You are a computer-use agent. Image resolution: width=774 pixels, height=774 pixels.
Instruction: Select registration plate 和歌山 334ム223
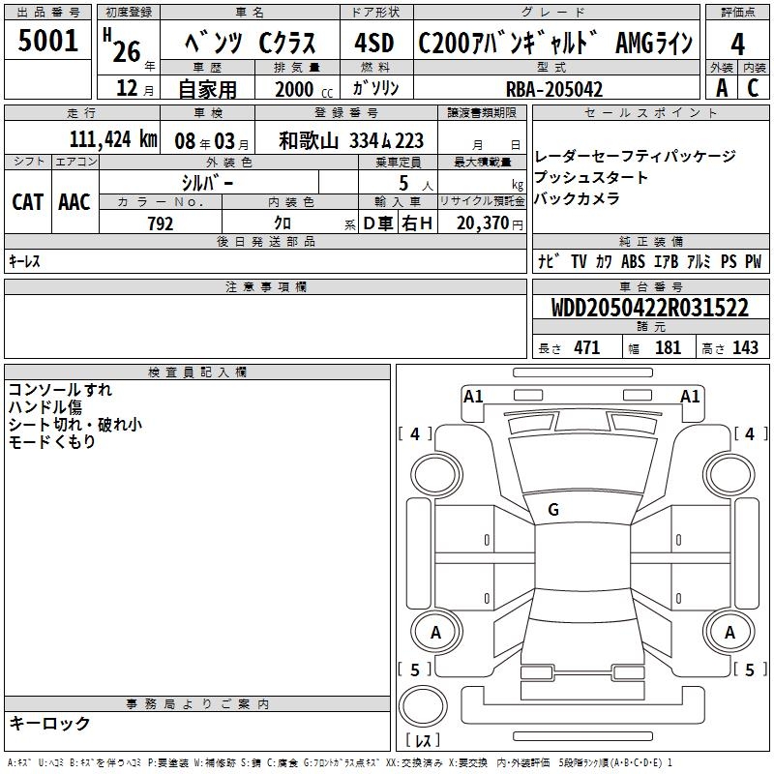[x=351, y=140]
